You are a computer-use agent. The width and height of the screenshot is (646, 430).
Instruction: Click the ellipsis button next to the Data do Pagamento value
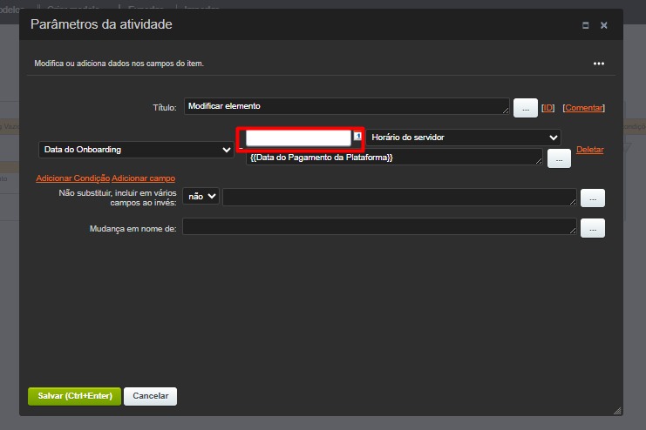[x=559, y=158]
